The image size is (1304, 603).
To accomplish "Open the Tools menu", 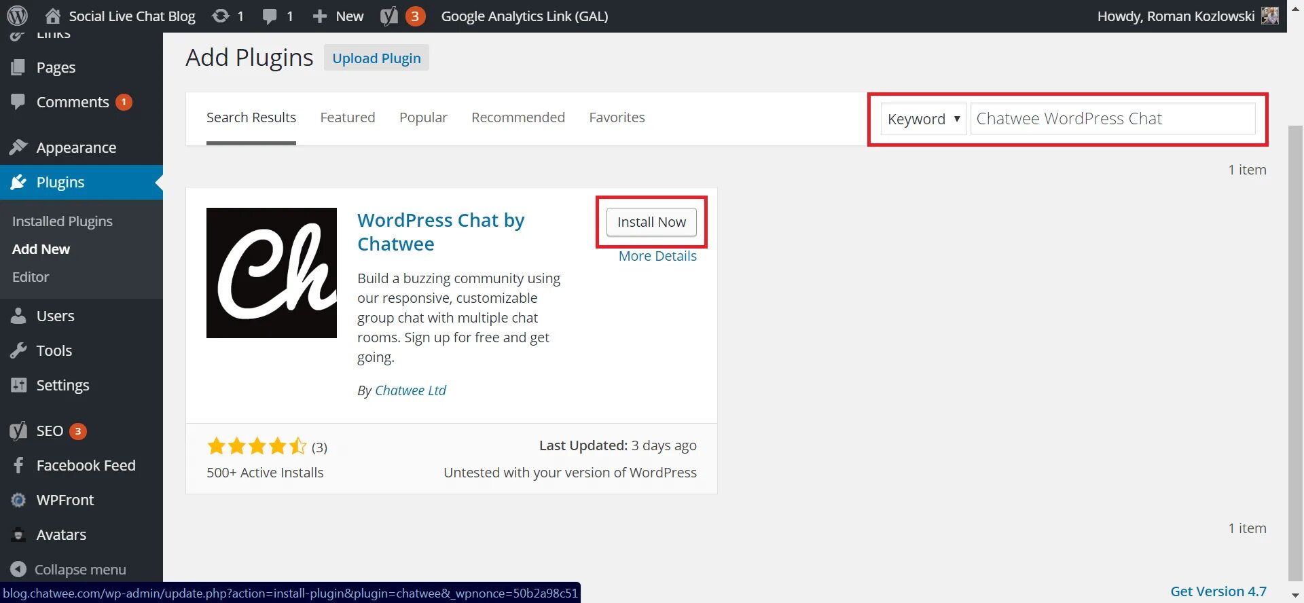I will pos(54,350).
